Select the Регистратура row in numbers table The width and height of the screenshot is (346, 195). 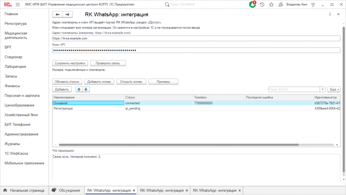click(x=196, y=108)
